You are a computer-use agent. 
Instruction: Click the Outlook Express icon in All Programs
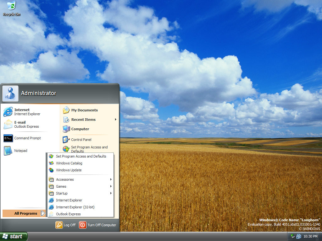point(51,214)
